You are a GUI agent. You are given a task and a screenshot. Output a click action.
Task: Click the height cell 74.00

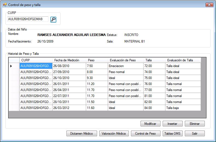pyautogui.click(x=154, y=72)
